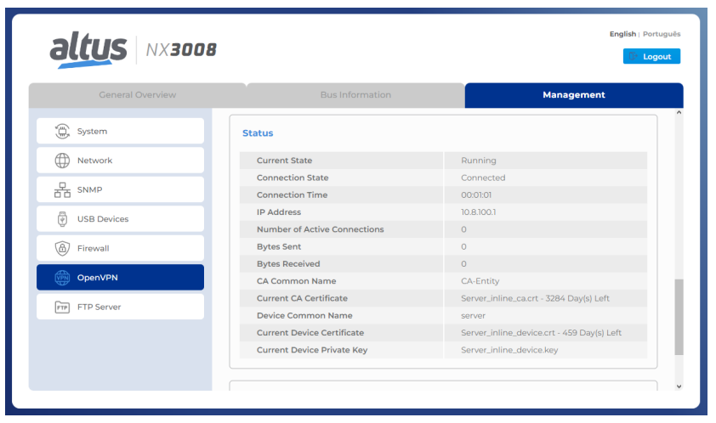Click the scrollbar up arrow
716x423 pixels.
pos(679,114)
